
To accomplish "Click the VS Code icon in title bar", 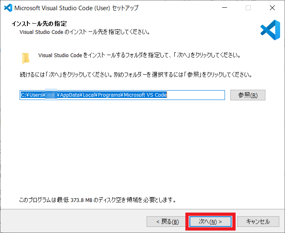I will coord(8,8).
